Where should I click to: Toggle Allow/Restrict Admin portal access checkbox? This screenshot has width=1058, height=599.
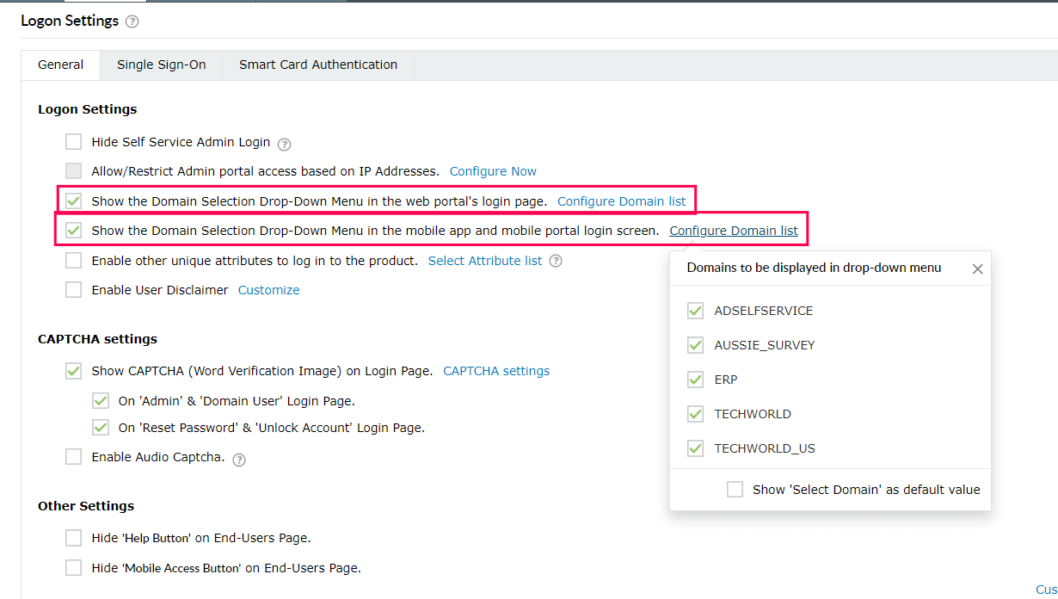(74, 171)
